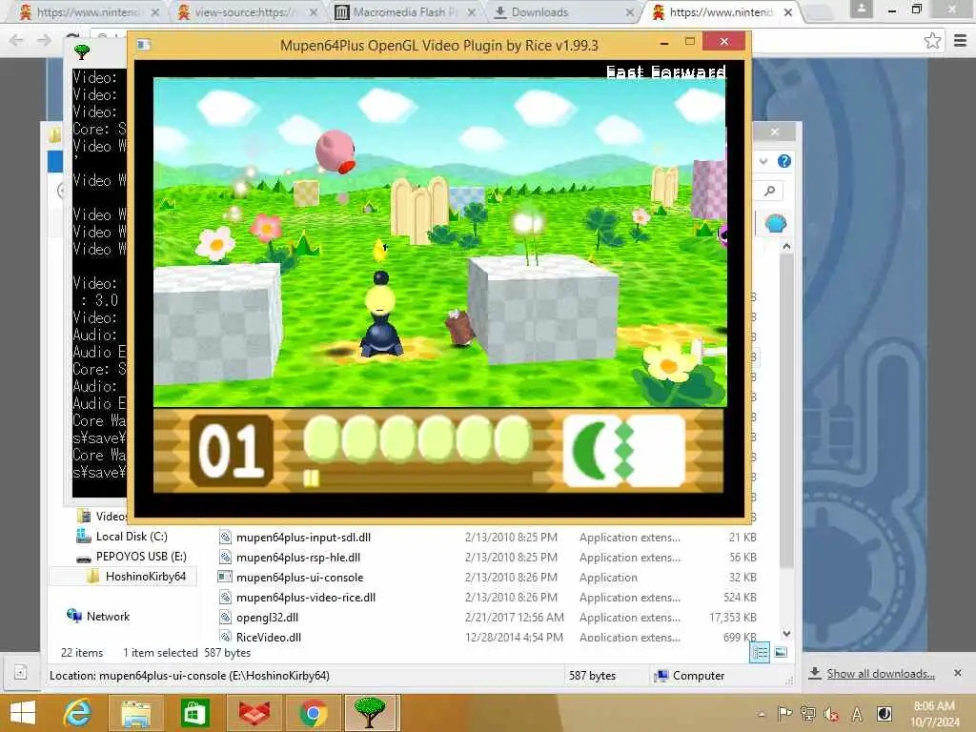Viewport: 976px width, 732px height.
Task: Select the tree-icon Mupen64Plus taskbar button
Action: point(370,713)
